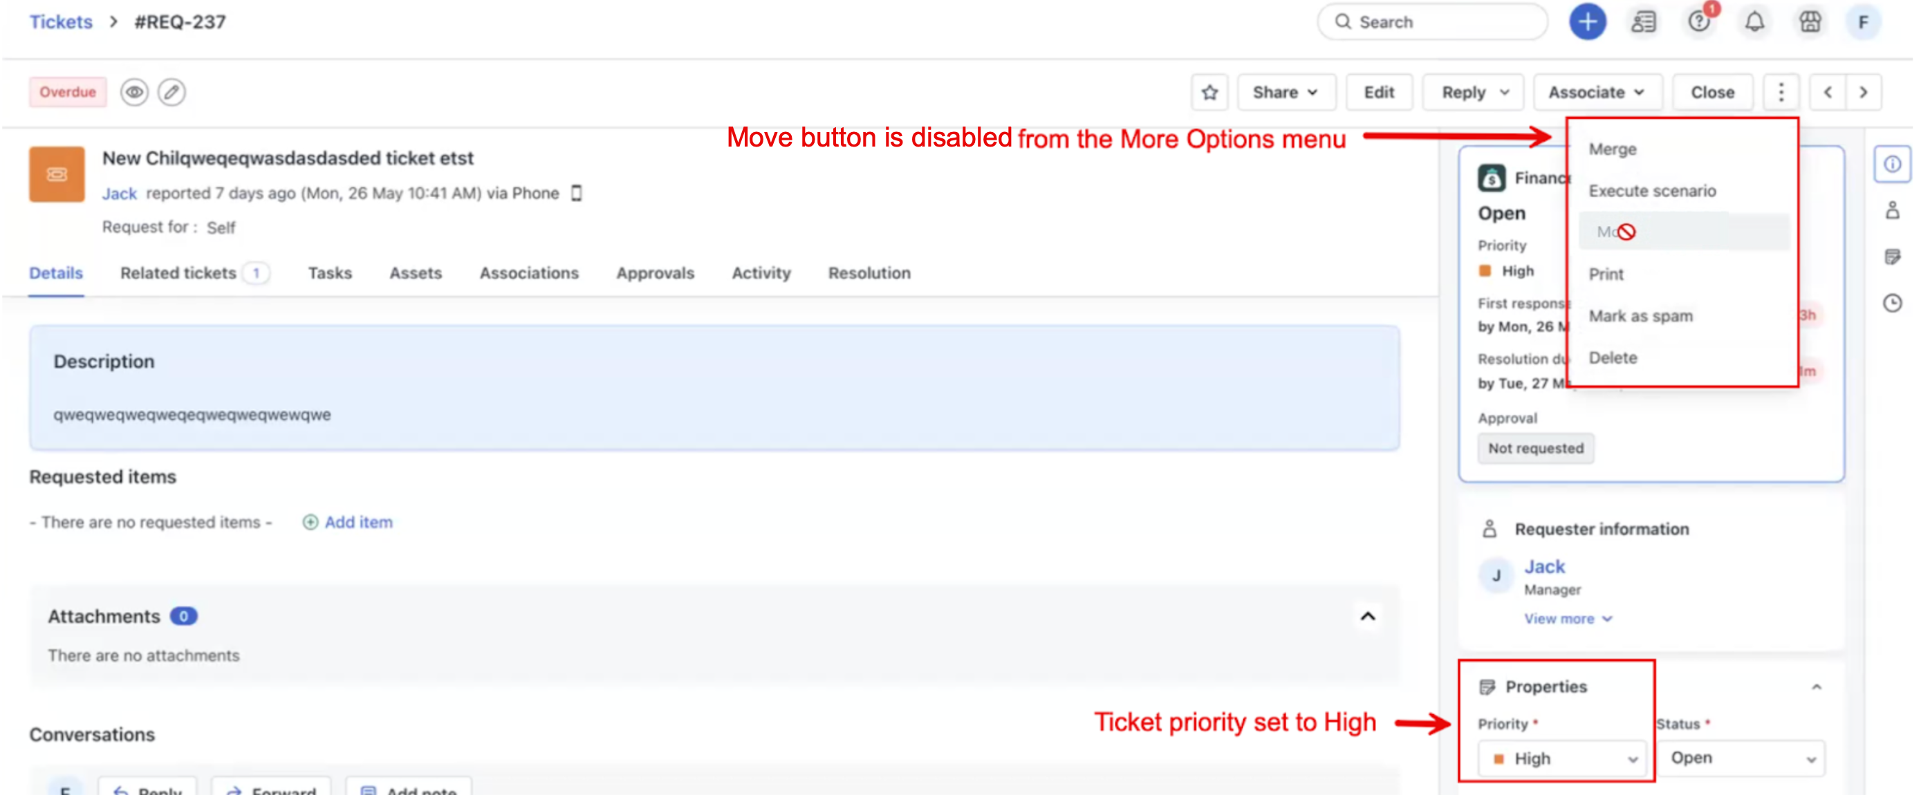Image resolution: width=1921 pixels, height=802 pixels.
Task: Click the pencil edit icon beside Overdue
Action: [171, 93]
